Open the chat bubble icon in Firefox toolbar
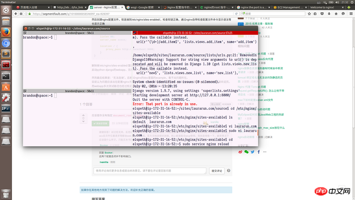This screenshot has width=355, height=200. coord(343,14)
